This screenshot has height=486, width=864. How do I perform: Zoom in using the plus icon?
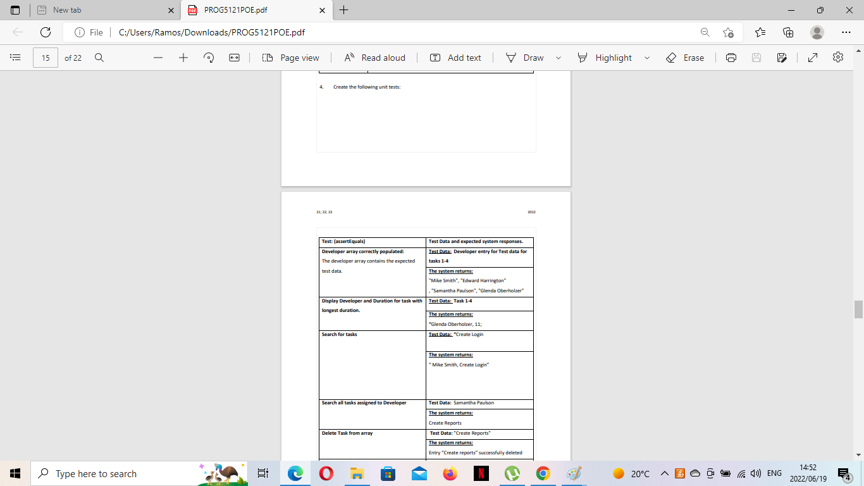tap(183, 58)
